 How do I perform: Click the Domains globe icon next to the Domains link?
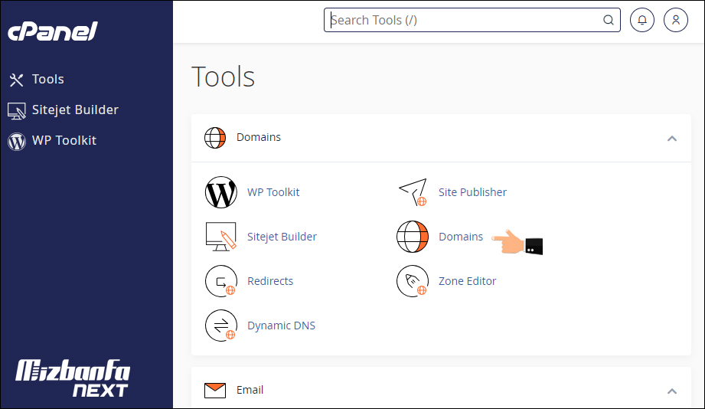click(413, 237)
